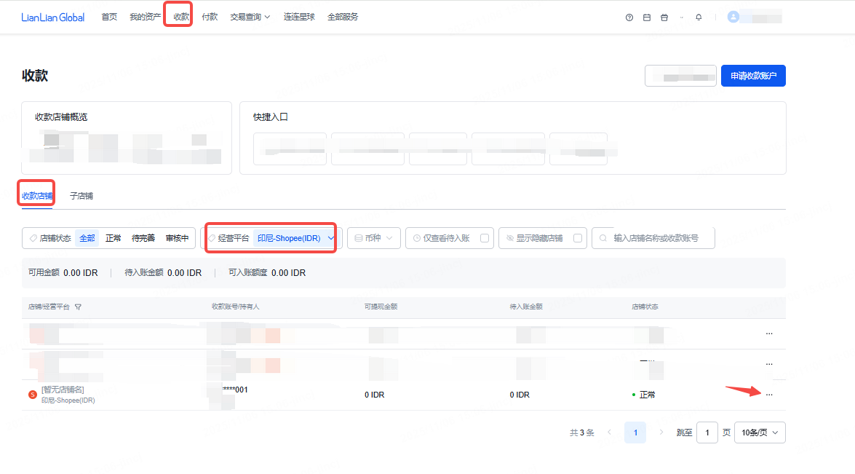Open the calendar icon in header
This screenshot has height=474, width=855.
click(647, 17)
